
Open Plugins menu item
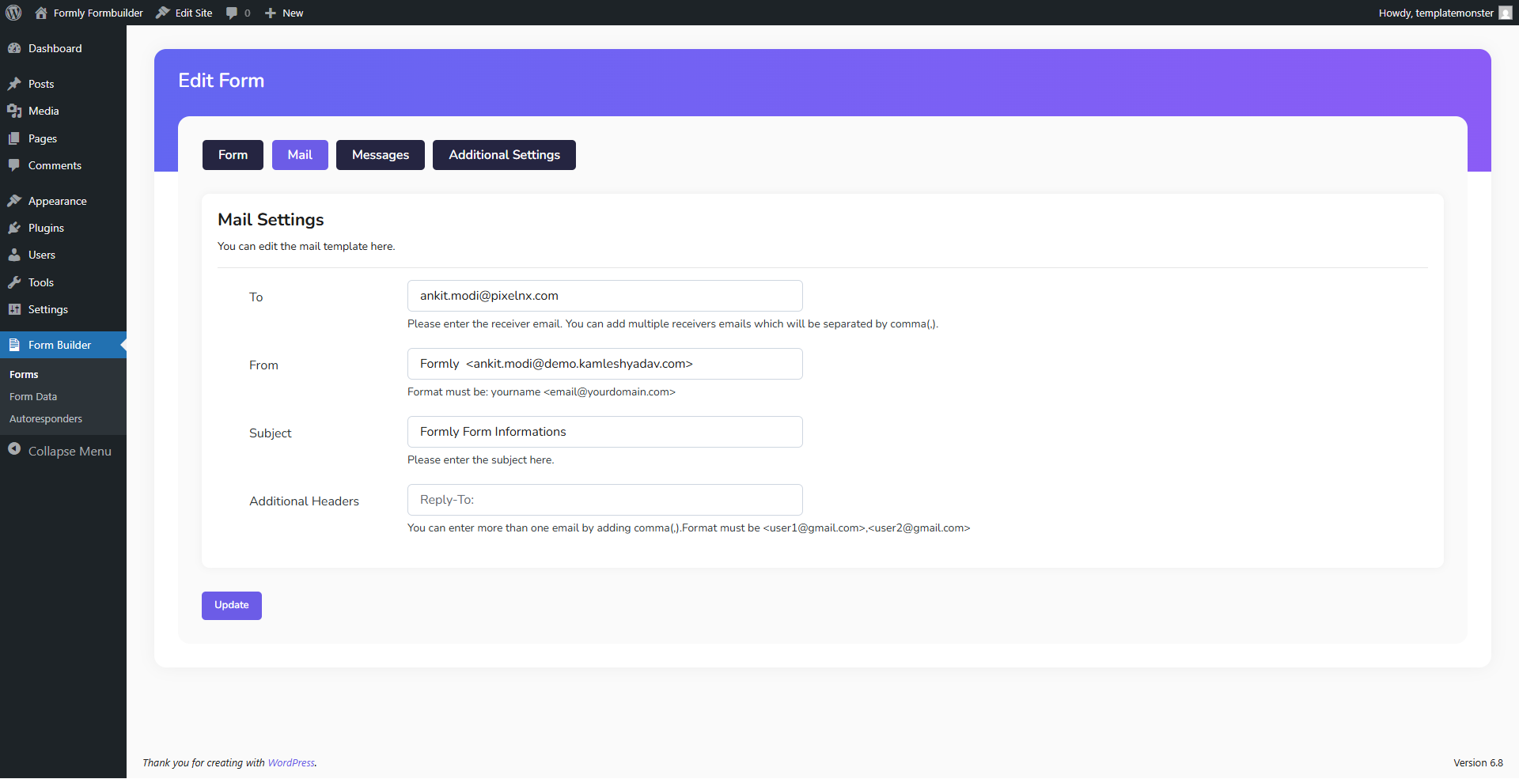tap(63, 228)
